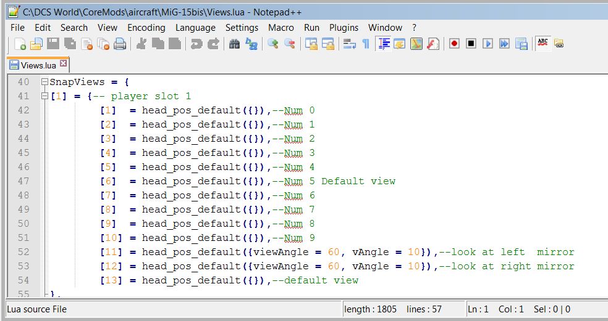Open Find with the binoculars icon
Image resolution: width=608 pixels, height=321 pixels.
click(234, 44)
